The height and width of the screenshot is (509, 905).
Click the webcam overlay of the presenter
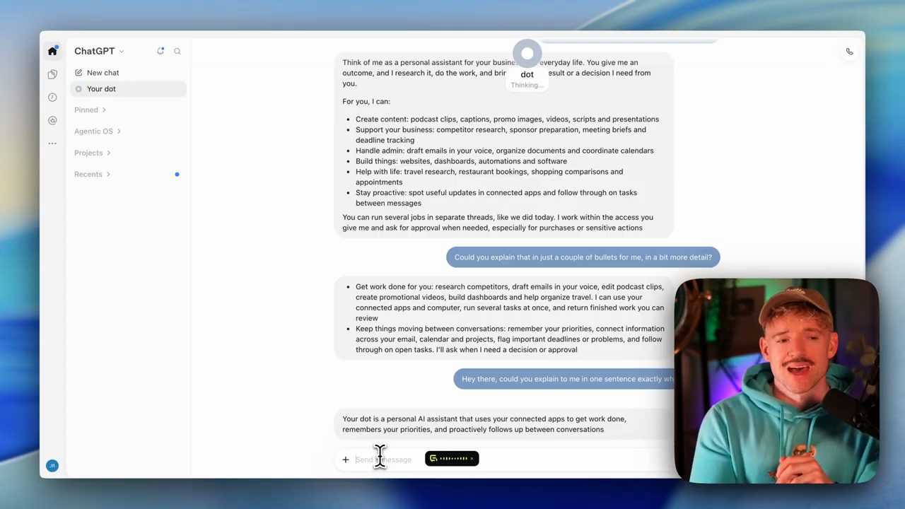pos(776,381)
